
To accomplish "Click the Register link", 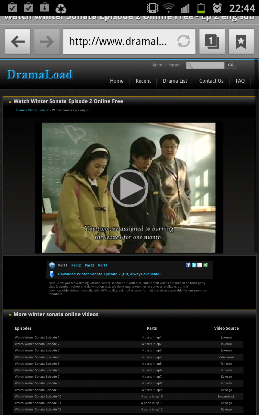I will click(x=174, y=65).
